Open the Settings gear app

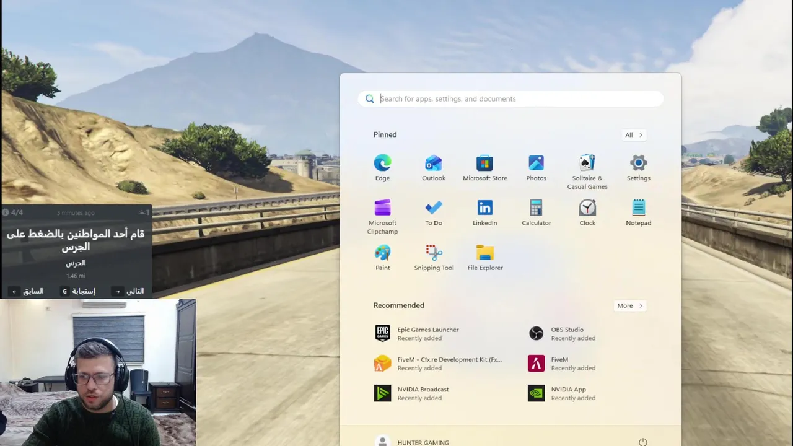pyautogui.click(x=638, y=168)
